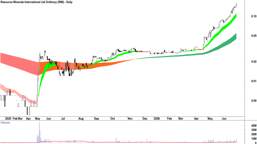Click the 2025 year label on time axis
Viewport: 257px width, 144px height.
point(8,119)
